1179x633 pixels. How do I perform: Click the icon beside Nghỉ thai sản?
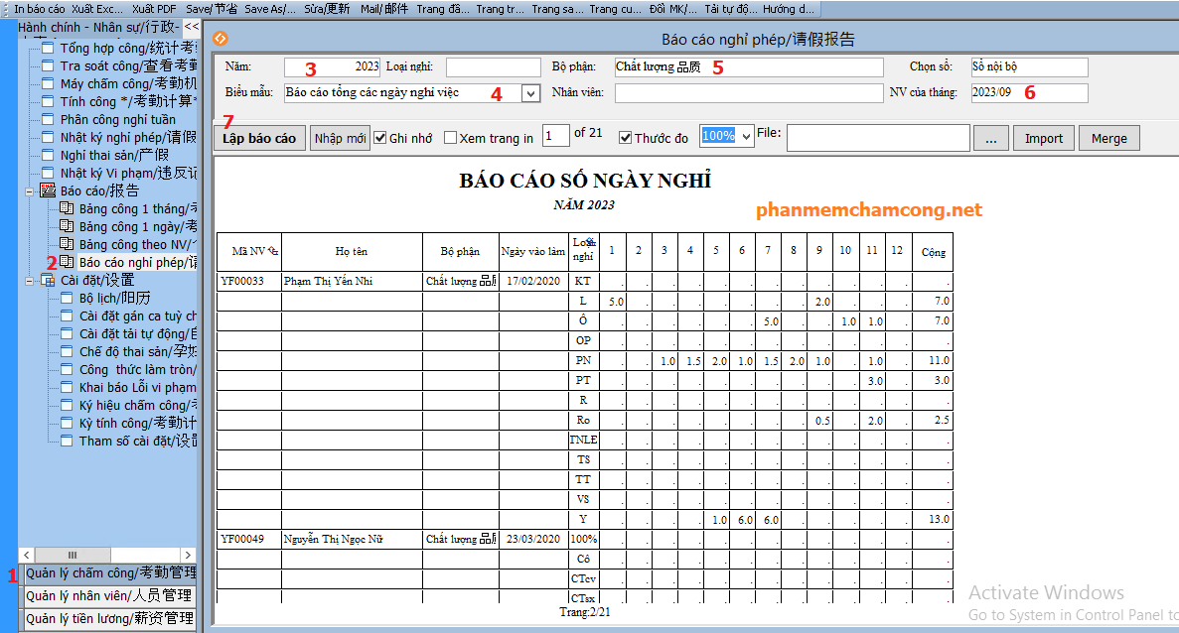coord(48,156)
